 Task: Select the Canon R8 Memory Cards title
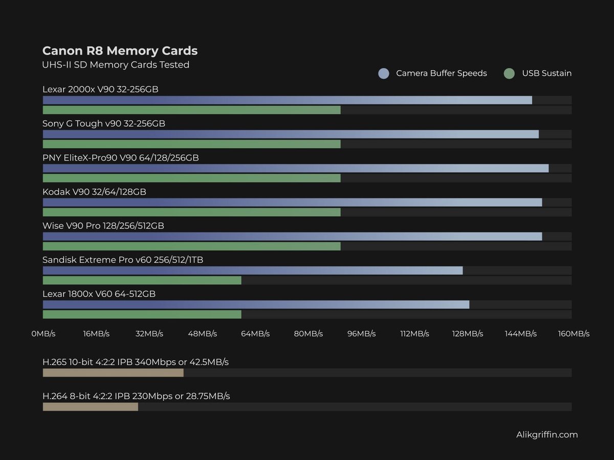[120, 51]
